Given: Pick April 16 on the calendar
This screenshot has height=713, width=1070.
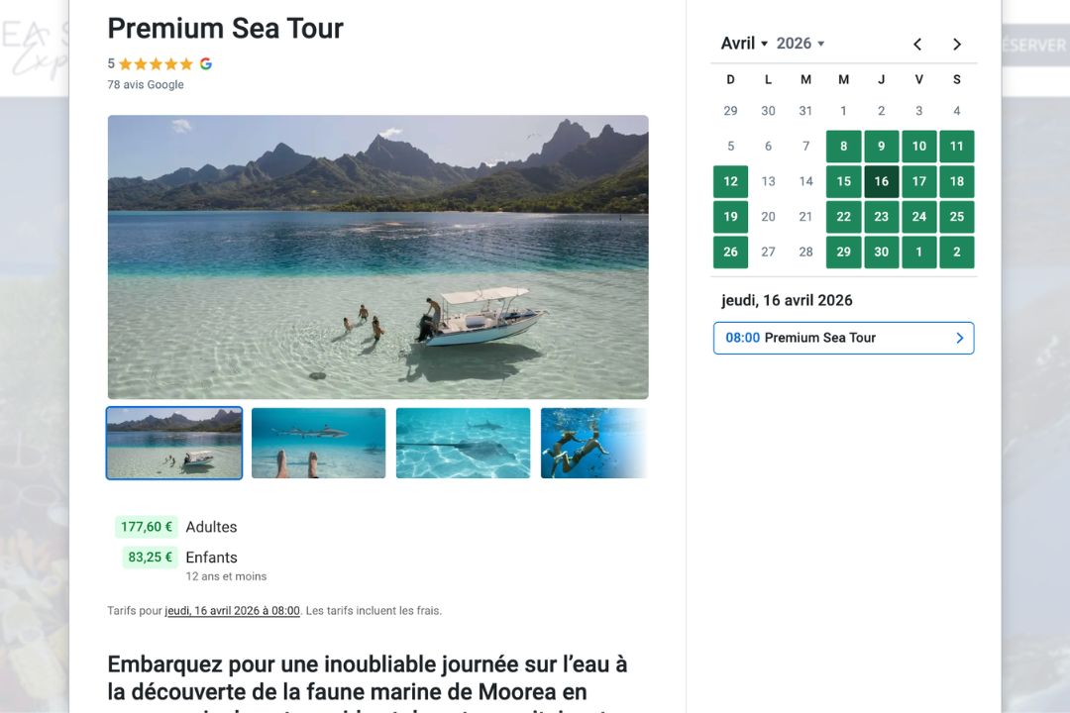Looking at the screenshot, I should tap(882, 181).
